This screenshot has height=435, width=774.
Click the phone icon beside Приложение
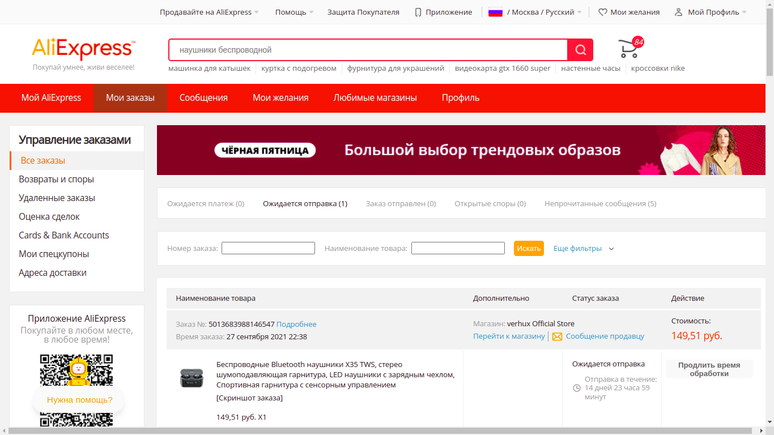tap(418, 12)
